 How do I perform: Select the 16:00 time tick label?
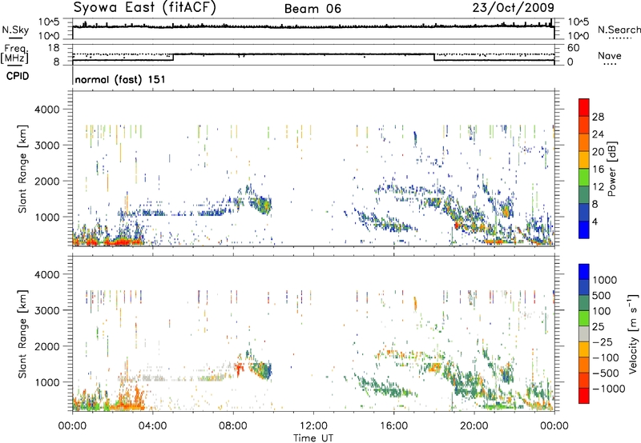coord(393,426)
